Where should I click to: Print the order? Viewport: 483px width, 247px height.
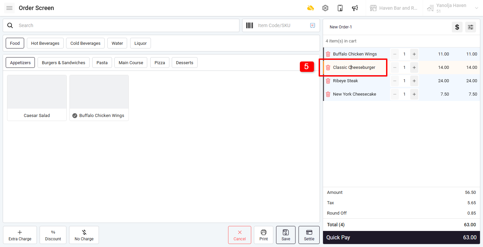[264, 235]
